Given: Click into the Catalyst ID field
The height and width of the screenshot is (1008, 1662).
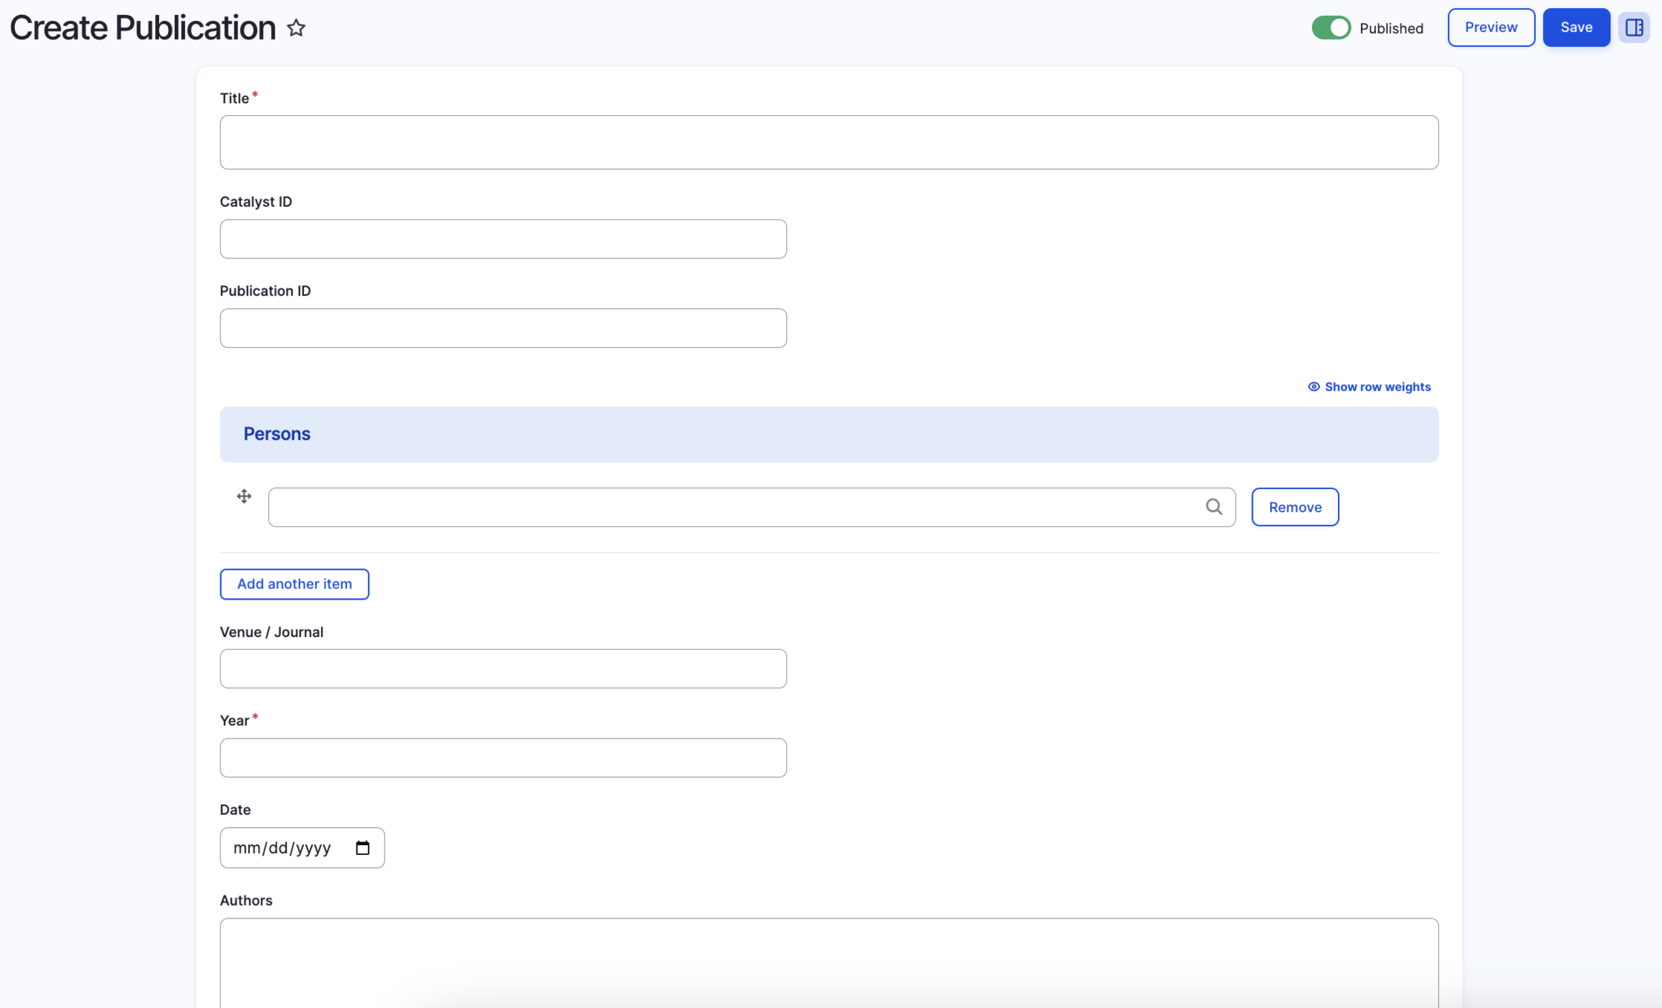Looking at the screenshot, I should point(502,239).
